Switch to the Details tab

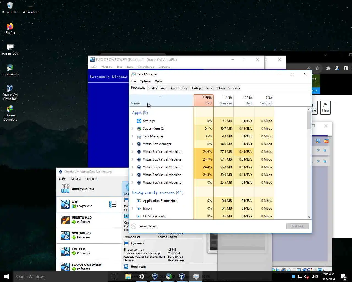[220, 88]
